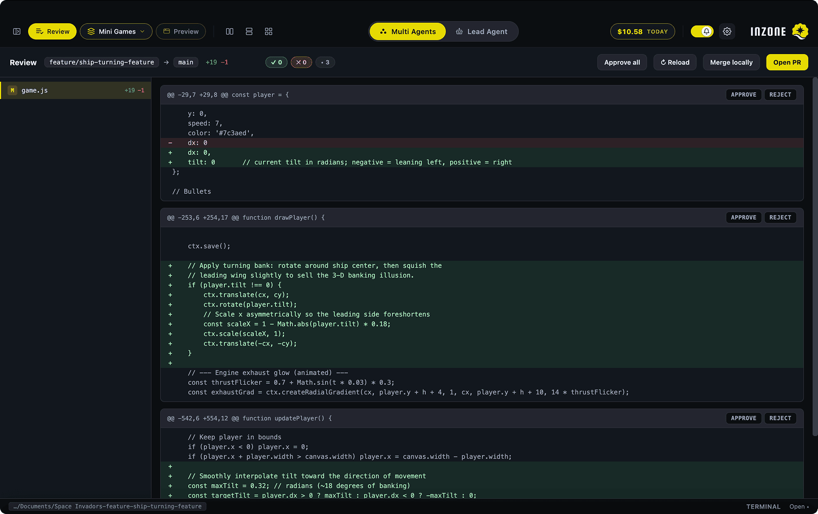Switch to two-column layout icon
This screenshot has height=514, width=818.
tap(229, 31)
